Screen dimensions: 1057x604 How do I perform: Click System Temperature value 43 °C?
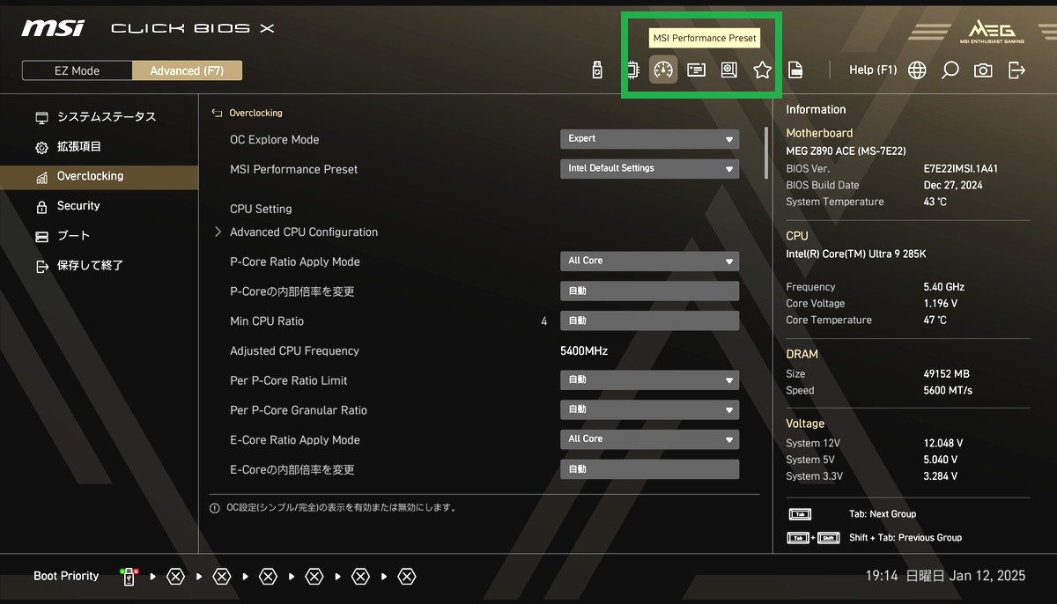pyautogui.click(x=935, y=203)
